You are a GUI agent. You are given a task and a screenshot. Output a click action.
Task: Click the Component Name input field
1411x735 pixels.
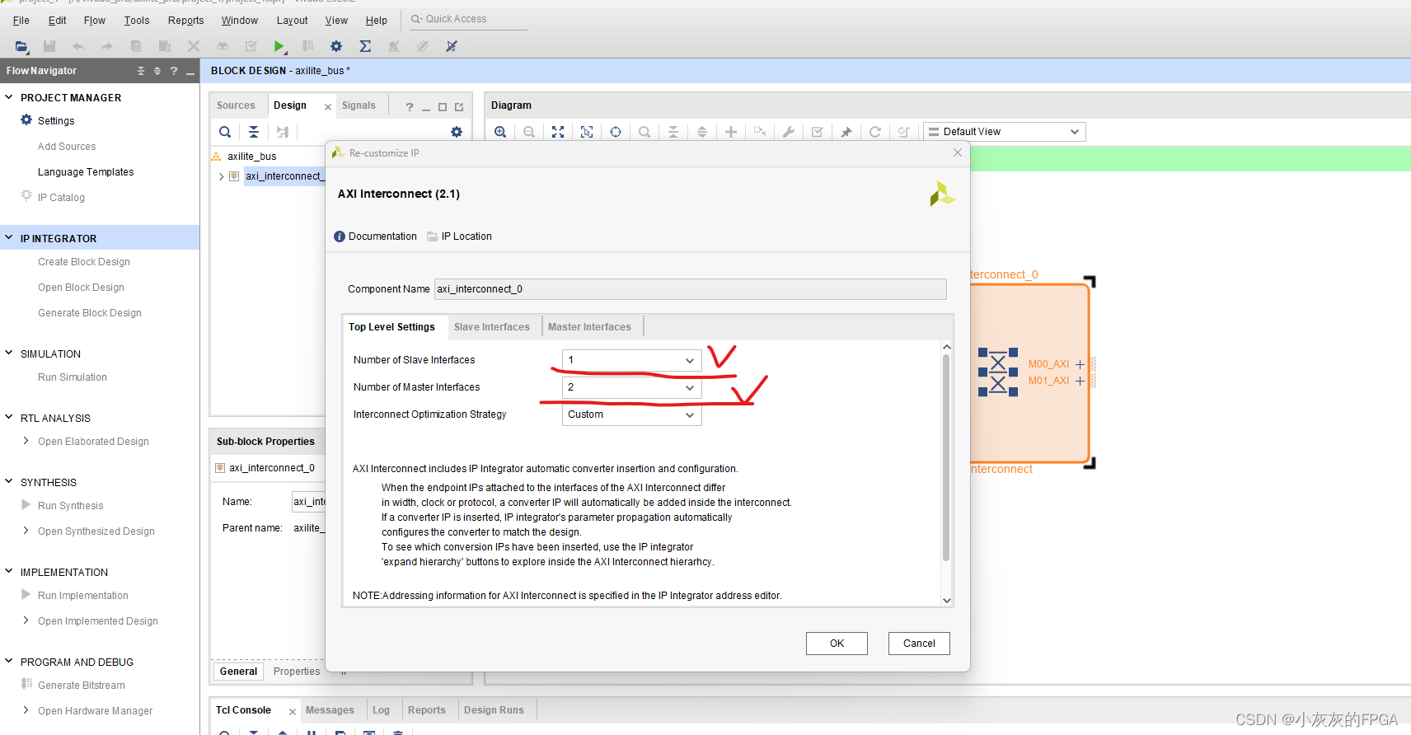(x=691, y=289)
